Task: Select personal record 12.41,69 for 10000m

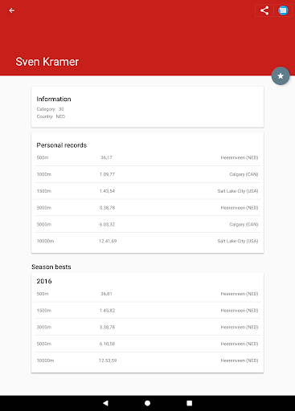Action: point(108,241)
